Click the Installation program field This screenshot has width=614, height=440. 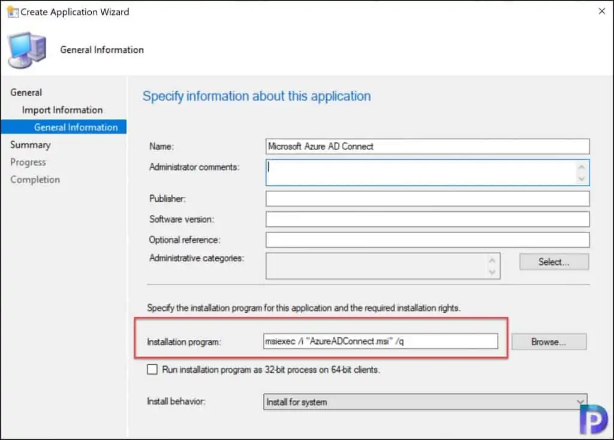(380, 341)
